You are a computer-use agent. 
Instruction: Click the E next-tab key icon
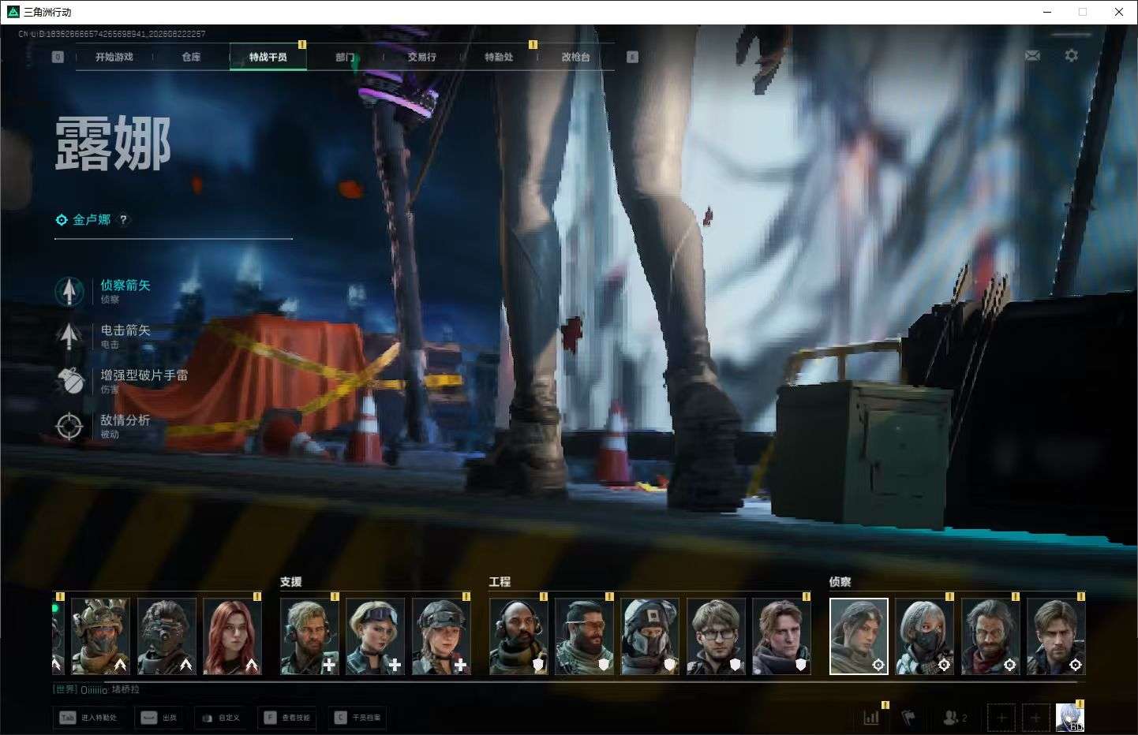tap(632, 57)
